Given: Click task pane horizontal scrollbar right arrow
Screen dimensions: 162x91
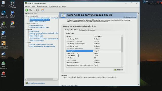Looking at the screenshot, I should pyautogui.click(x=57, y=79).
